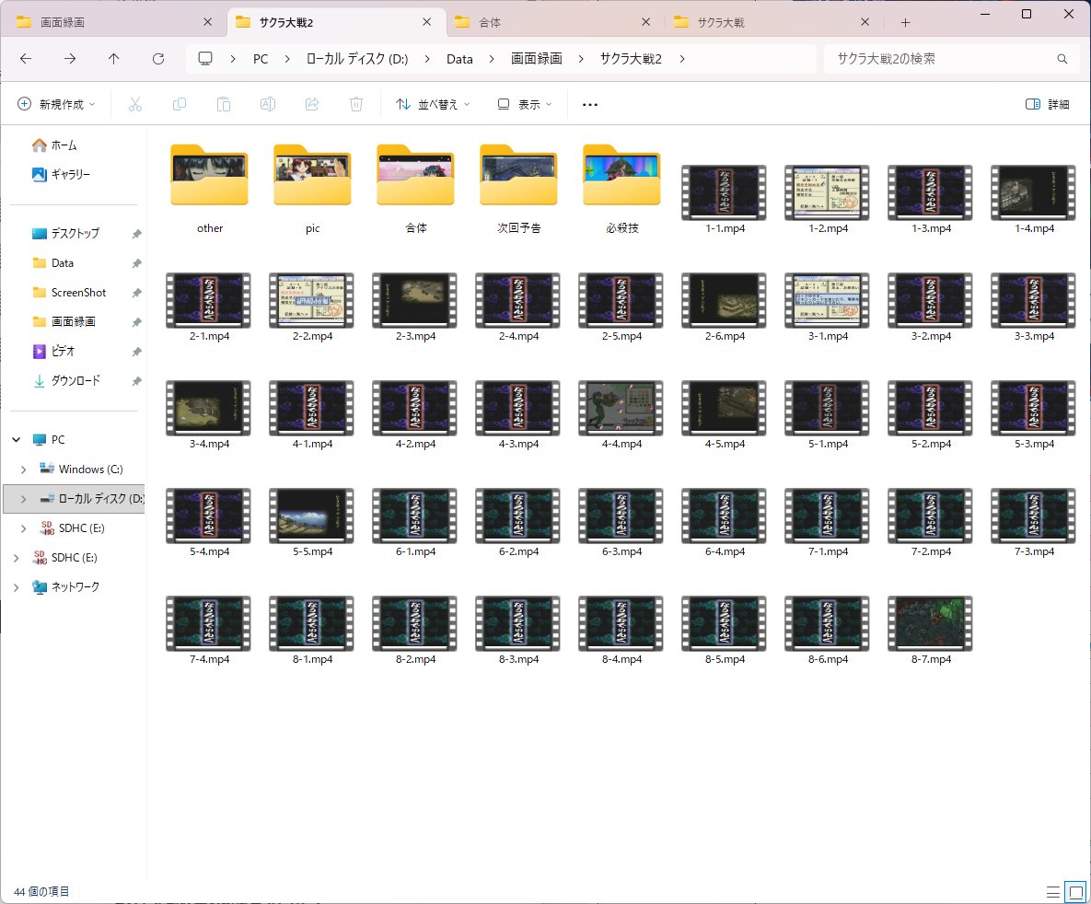Screen dimensions: 1091x904
Task: Expand Windows (C:) drive node
Action: point(24,469)
